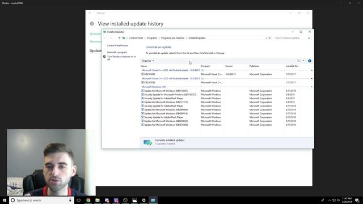Open Control Panel Home link

click(x=117, y=45)
